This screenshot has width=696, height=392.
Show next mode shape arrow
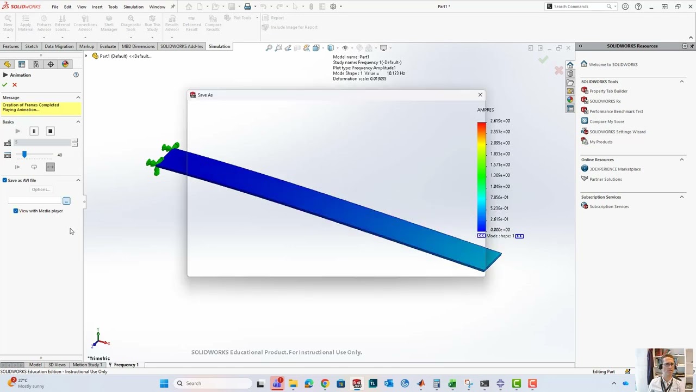pos(519,236)
